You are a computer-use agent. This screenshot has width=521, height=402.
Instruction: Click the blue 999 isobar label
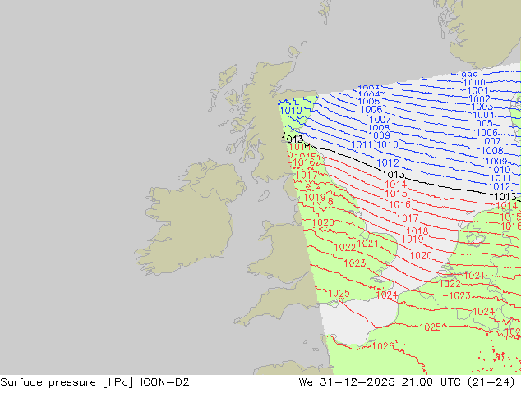(x=469, y=75)
